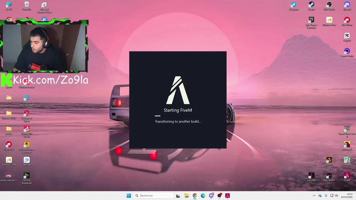Launch Steam from the desktop

[311, 6]
